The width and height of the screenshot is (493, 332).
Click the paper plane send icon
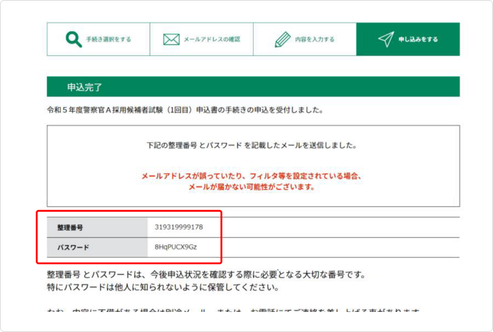pyautogui.click(x=386, y=40)
